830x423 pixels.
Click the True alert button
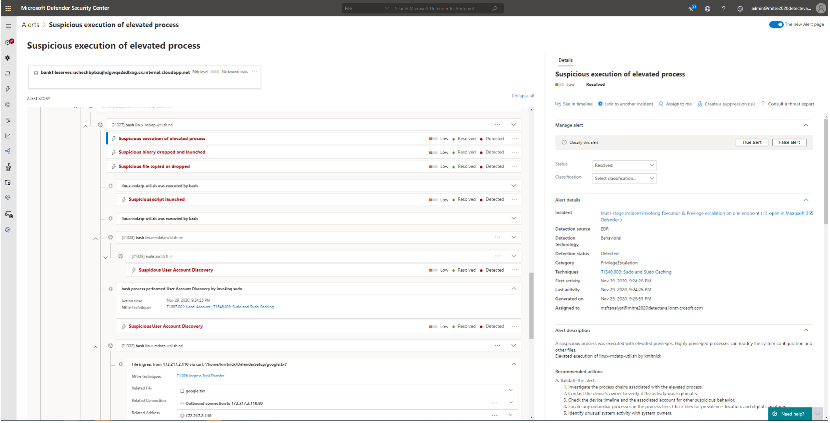click(752, 142)
